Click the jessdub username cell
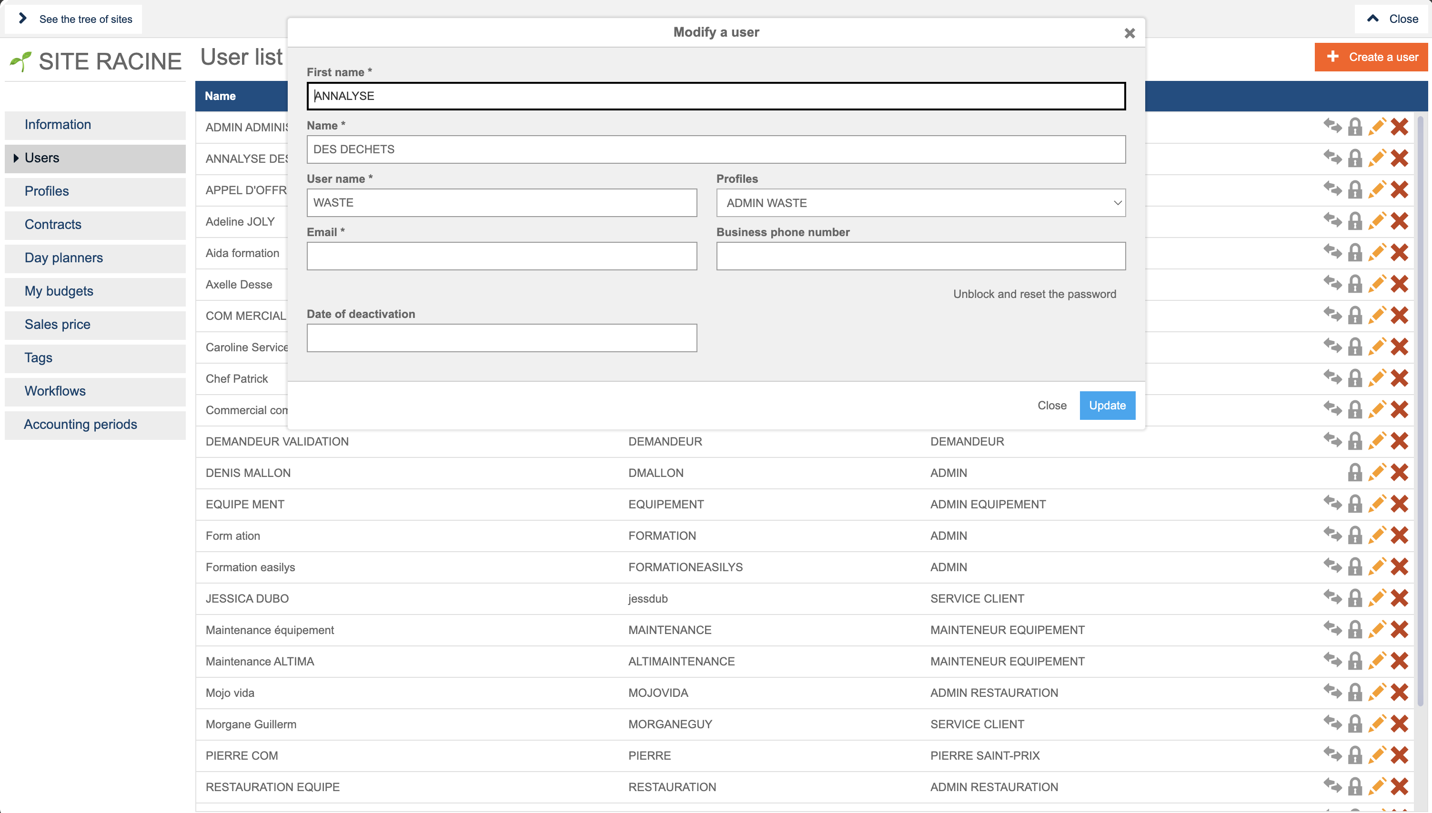The image size is (1432, 813). pyautogui.click(x=647, y=599)
